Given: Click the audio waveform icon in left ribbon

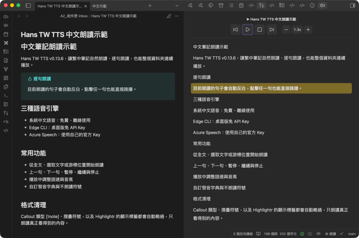Looking at the screenshot, I should [6, 25].
